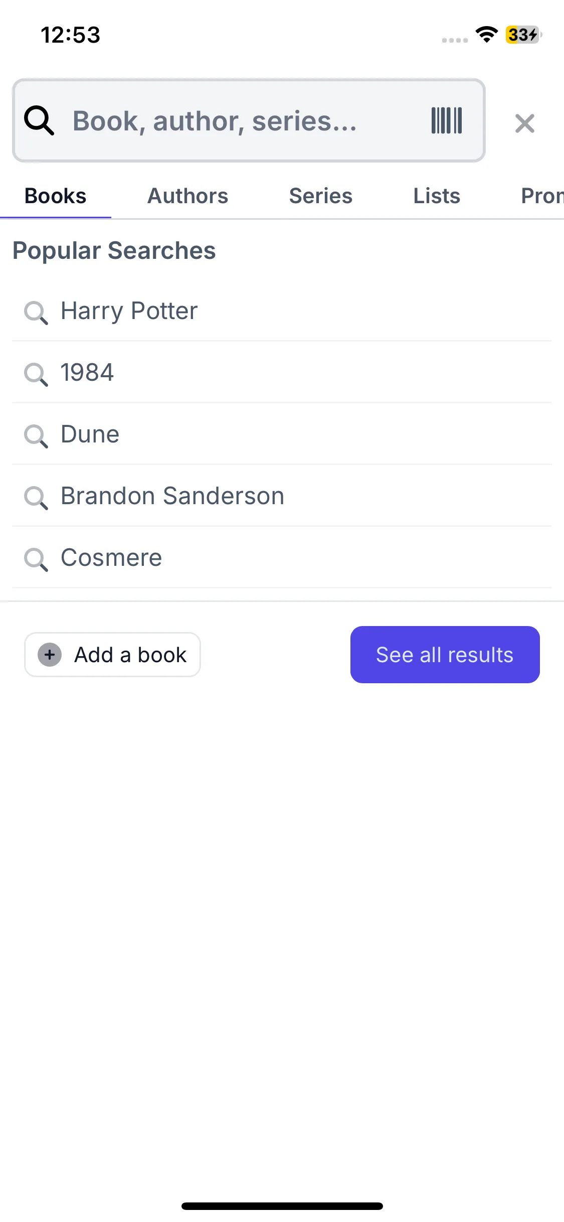The image size is (564, 1222).
Task: Tap the black search magnifier icon
Action: pyautogui.click(x=39, y=121)
